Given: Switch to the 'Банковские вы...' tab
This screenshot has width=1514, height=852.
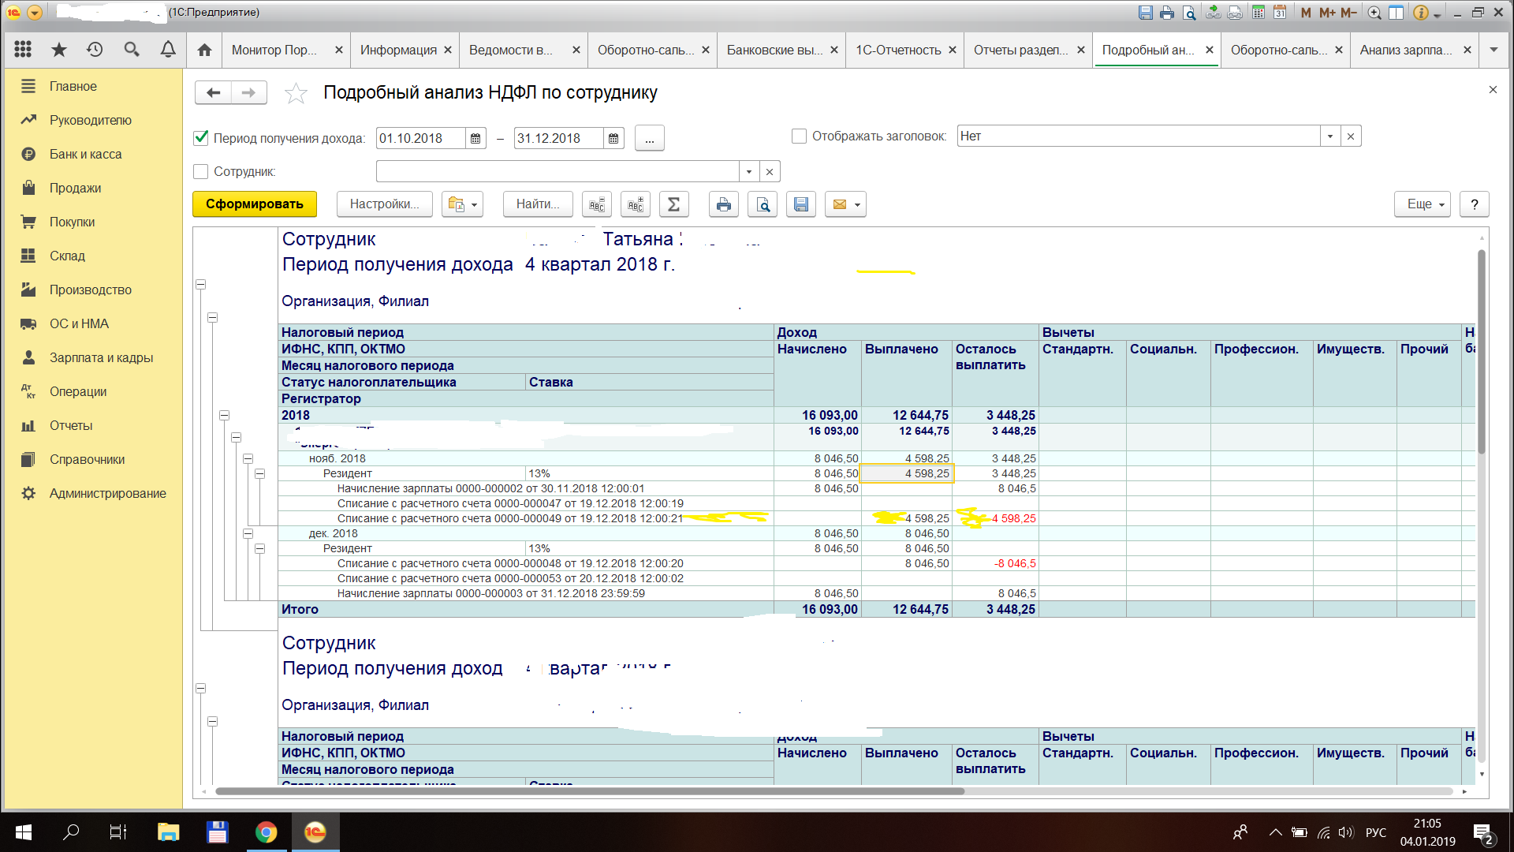Looking at the screenshot, I should (x=774, y=50).
